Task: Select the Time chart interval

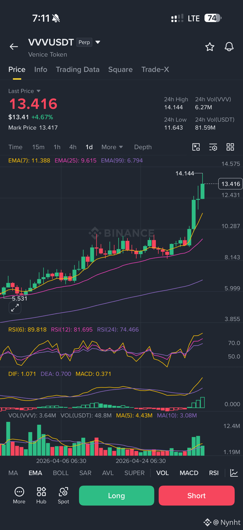Action: coord(15,147)
